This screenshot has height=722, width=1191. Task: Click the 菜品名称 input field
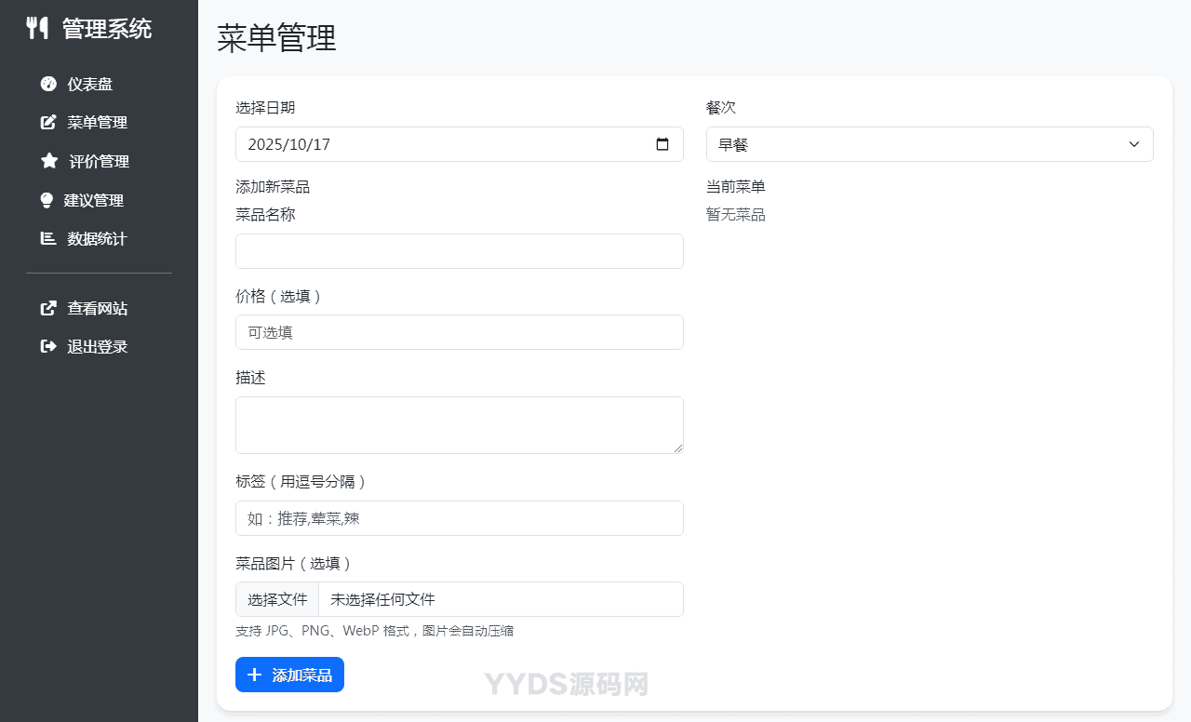460,251
